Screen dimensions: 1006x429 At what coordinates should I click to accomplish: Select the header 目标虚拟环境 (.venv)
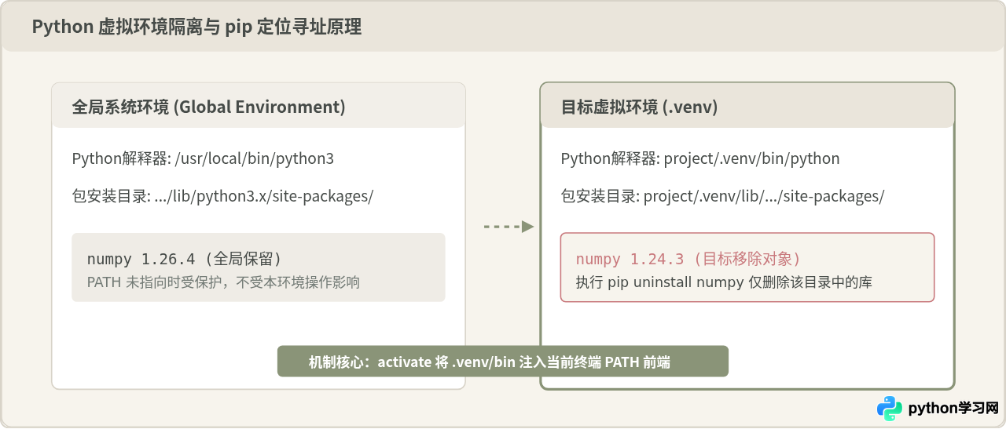click(639, 107)
